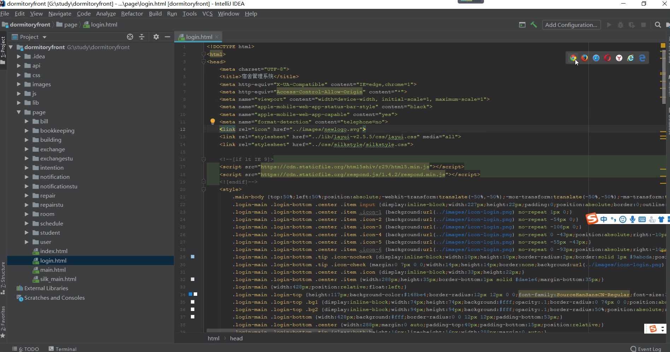Expand the notification folder
The image size is (670, 352).
point(27,177)
